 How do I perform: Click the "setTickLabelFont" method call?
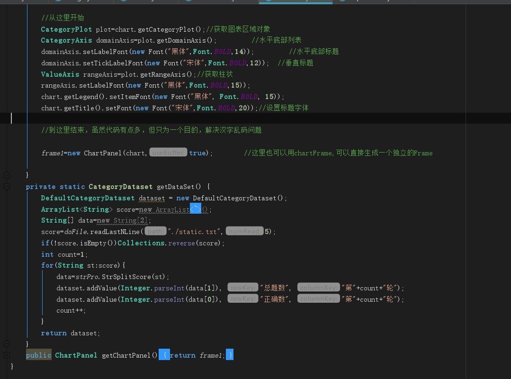tap(113, 63)
